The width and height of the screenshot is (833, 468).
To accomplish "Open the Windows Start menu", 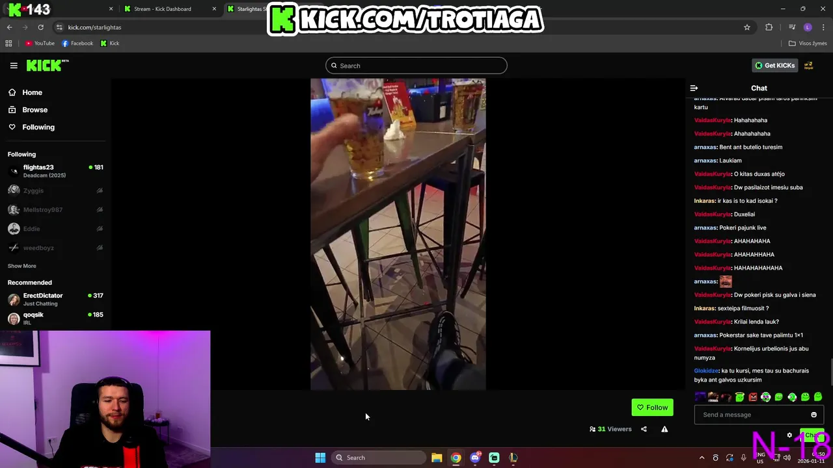I will 320,458.
